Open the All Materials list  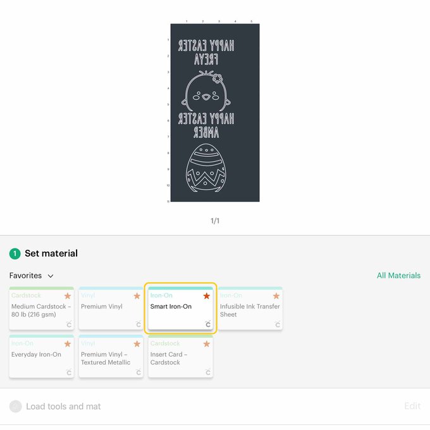click(398, 276)
